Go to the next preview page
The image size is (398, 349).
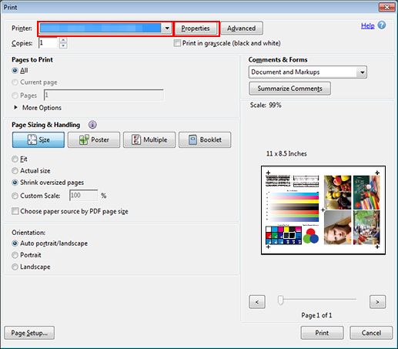(x=377, y=302)
